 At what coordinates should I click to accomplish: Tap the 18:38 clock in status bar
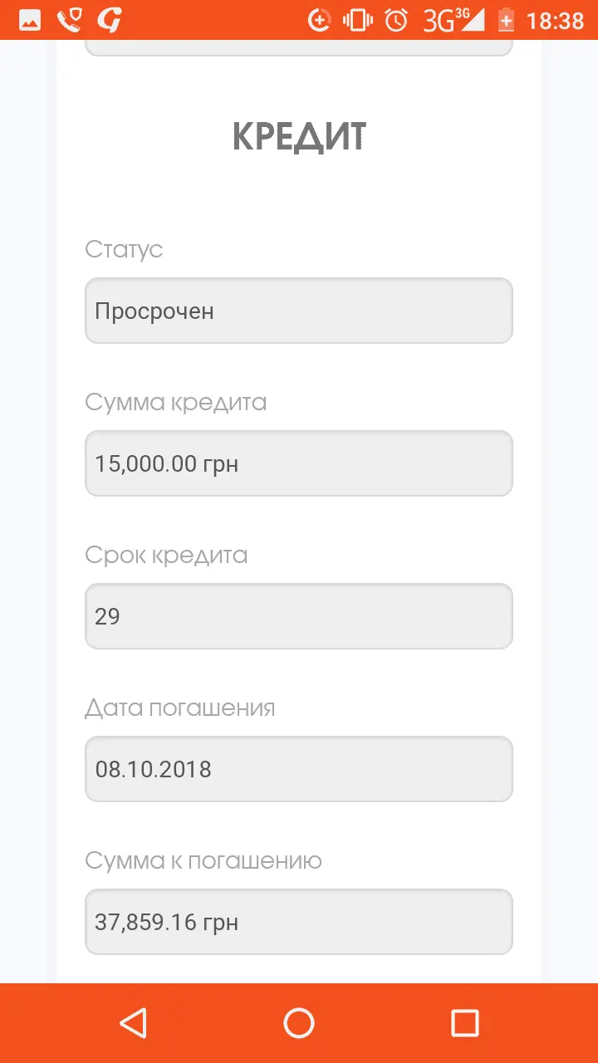coord(555,20)
